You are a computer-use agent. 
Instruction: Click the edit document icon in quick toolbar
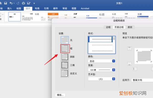pos(29,3)
